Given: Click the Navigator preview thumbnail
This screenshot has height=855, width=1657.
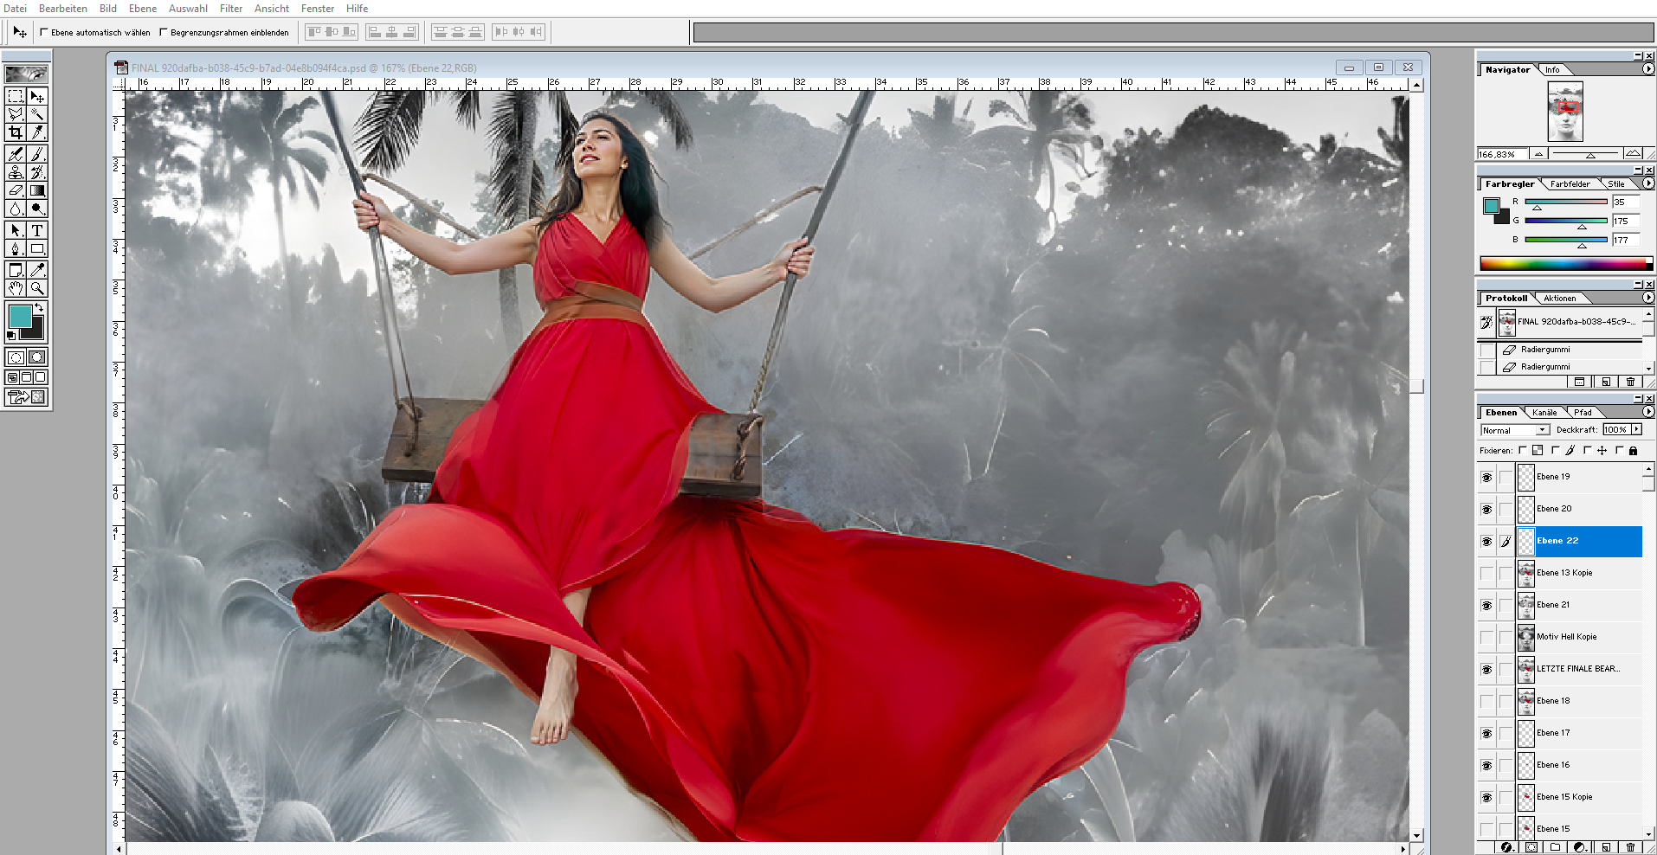Looking at the screenshot, I should coord(1565,112).
